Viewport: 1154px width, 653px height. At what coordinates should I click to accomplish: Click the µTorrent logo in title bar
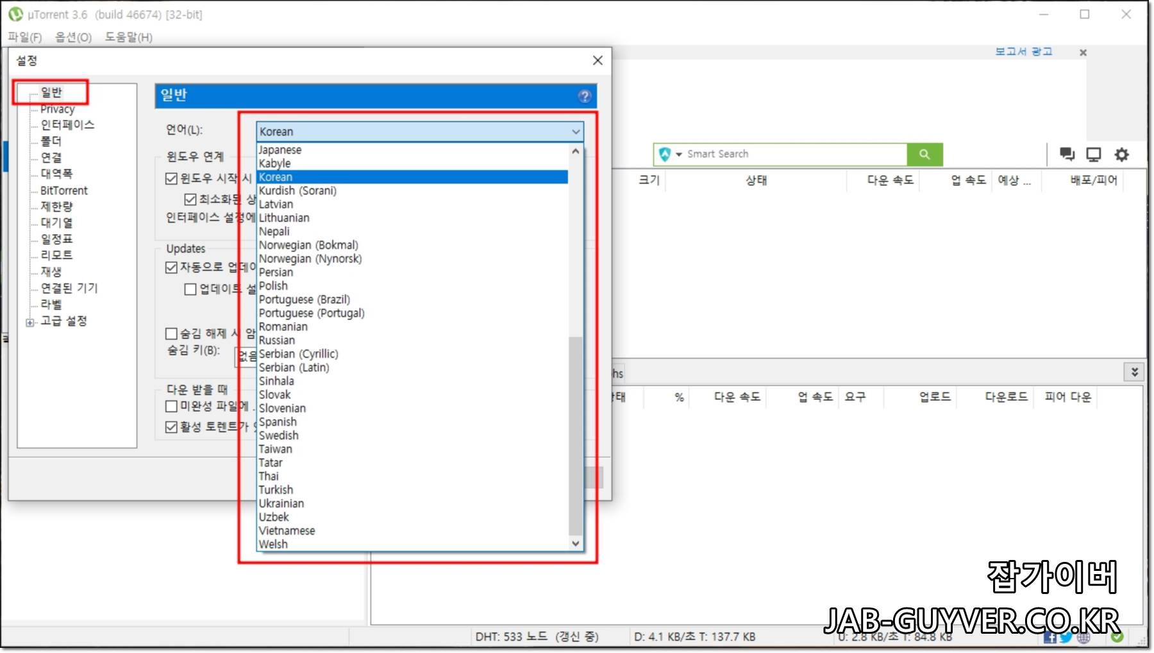tap(15, 14)
